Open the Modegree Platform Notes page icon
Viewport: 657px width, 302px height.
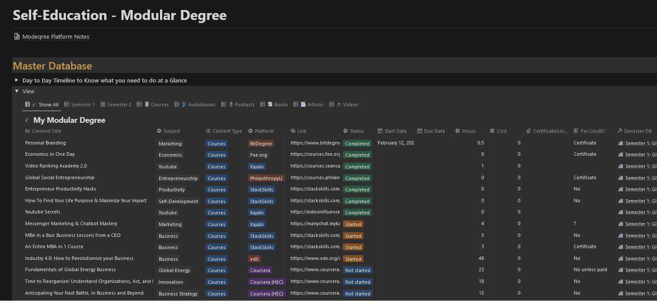(x=17, y=36)
